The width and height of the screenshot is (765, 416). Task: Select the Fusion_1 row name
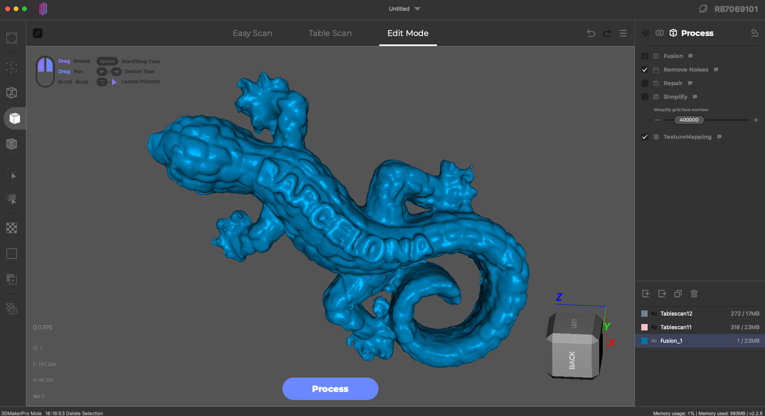(x=671, y=341)
